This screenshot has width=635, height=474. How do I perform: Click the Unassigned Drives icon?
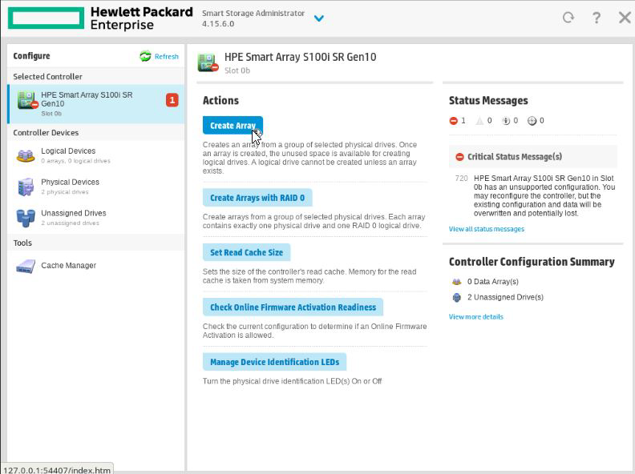tap(26, 218)
